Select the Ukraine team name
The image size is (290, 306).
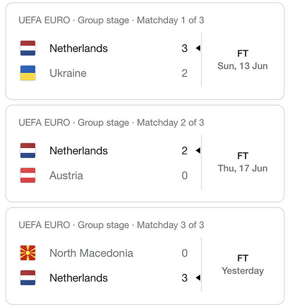pyautogui.click(x=68, y=73)
